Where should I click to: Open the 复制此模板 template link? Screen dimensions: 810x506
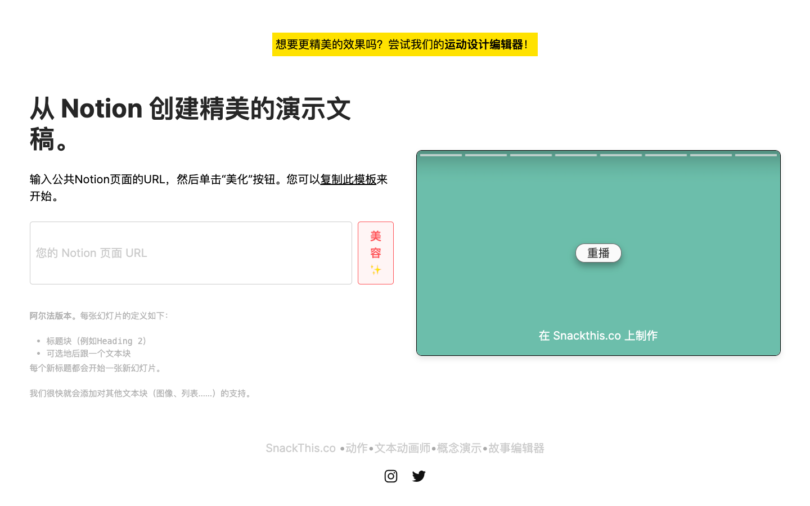click(348, 179)
